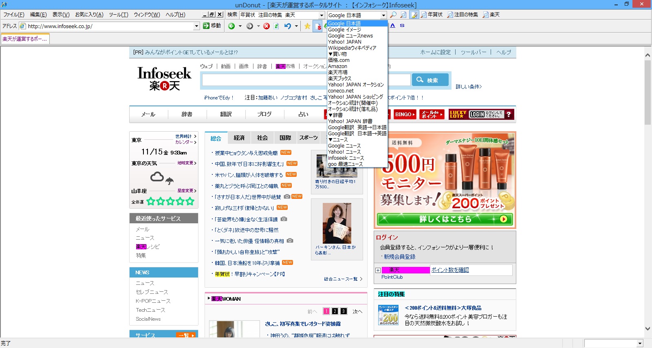Find the keyword 注目の特集 in page
The height and width of the screenshot is (348, 652).
[463, 15]
